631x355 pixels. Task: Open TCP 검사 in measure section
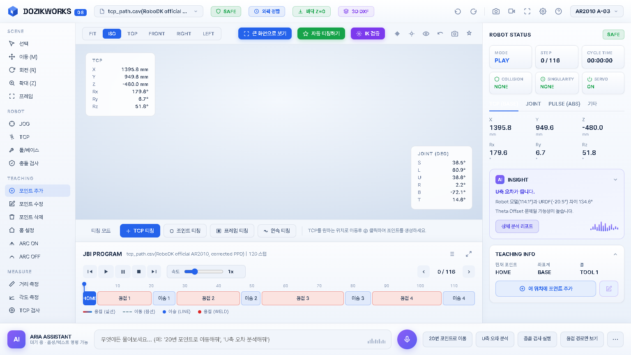pyautogui.click(x=37, y=310)
